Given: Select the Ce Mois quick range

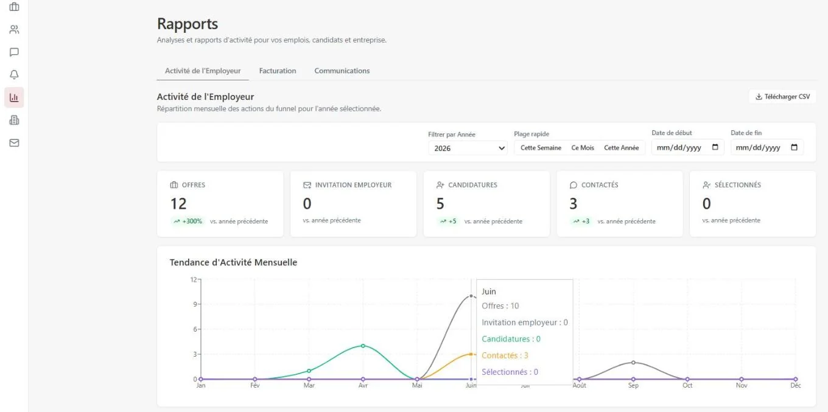Looking at the screenshot, I should (583, 148).
